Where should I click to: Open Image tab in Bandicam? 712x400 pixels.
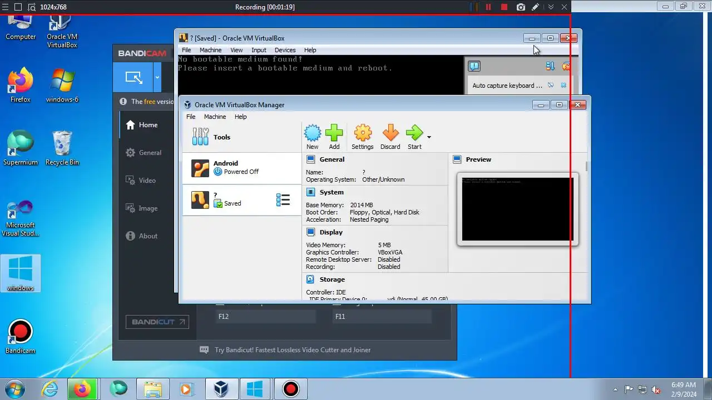[x=141, y=208]
